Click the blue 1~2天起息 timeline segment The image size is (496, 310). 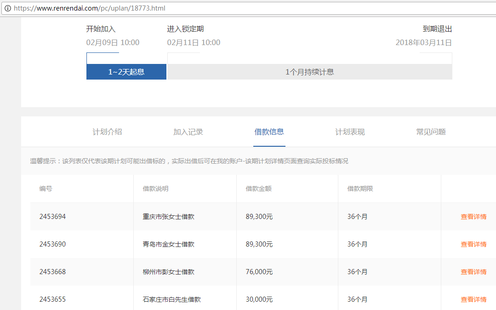(x=126, y=72)
